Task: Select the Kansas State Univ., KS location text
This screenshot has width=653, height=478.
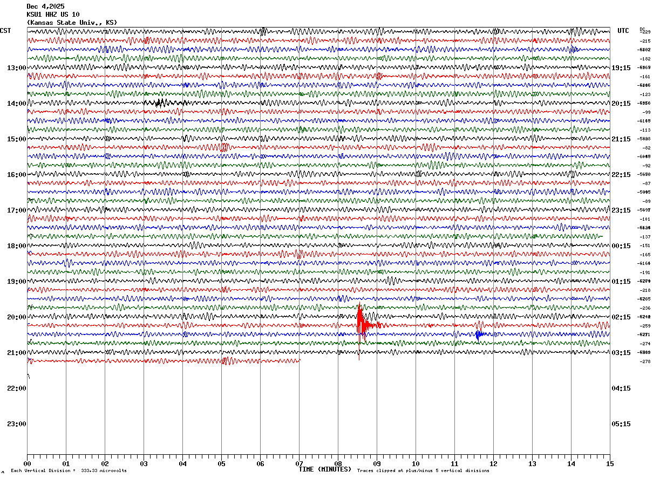Action: point(72,23)
